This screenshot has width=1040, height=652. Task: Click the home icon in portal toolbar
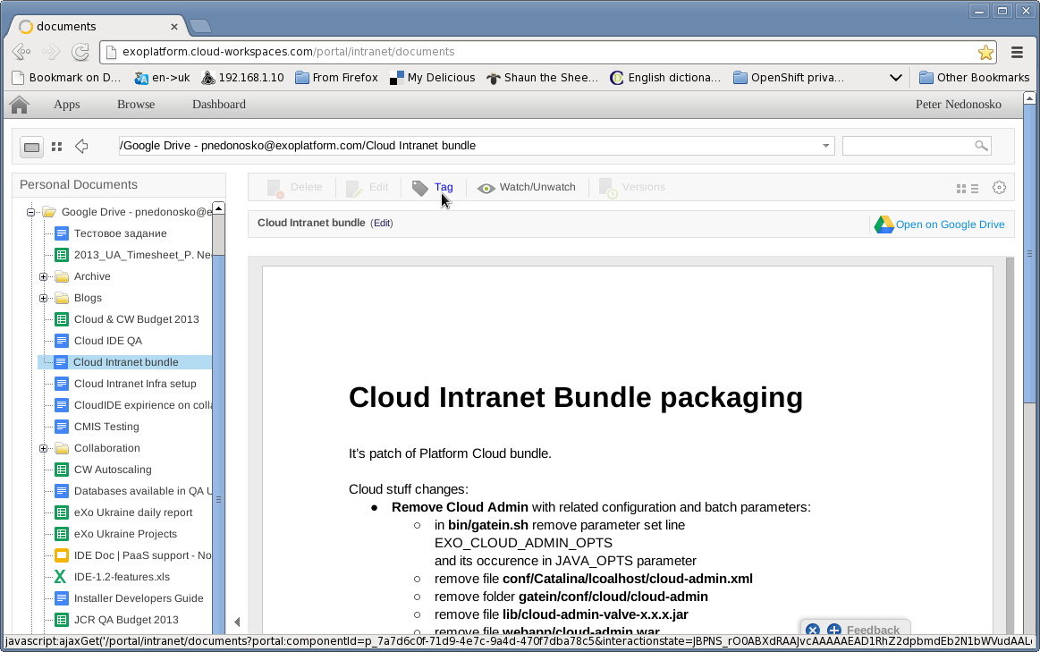[x=20, y=104]
